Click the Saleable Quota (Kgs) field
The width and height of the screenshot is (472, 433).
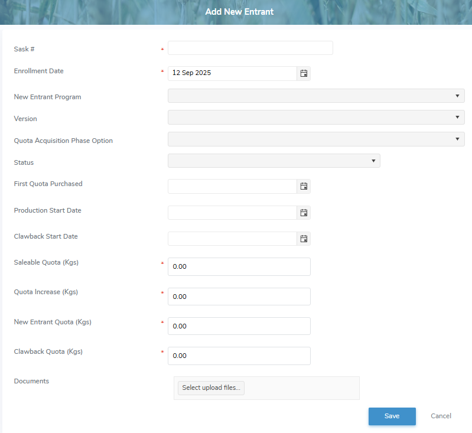(239, 267)
